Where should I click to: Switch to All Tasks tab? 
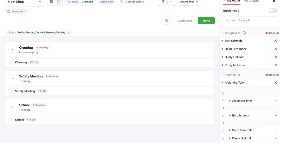coord(73,2)
